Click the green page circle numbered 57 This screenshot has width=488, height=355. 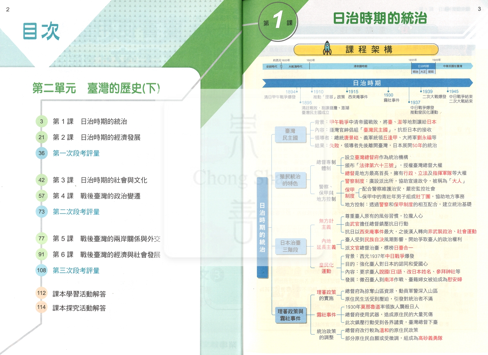click(x=42, y=196)
